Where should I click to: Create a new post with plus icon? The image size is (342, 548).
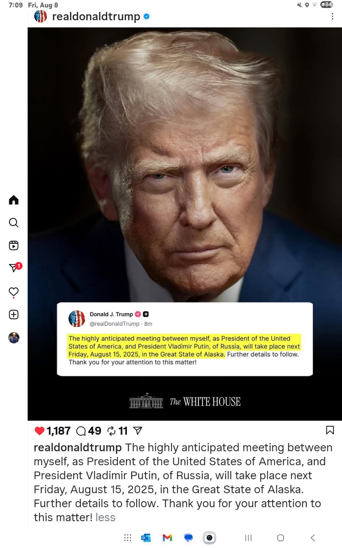(x=14, y=314)
